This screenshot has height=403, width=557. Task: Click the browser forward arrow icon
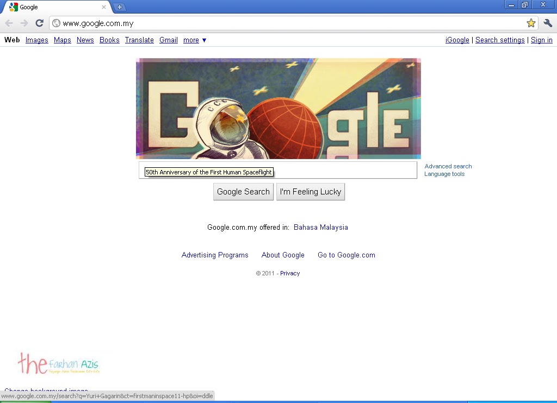tap(24, 23)
